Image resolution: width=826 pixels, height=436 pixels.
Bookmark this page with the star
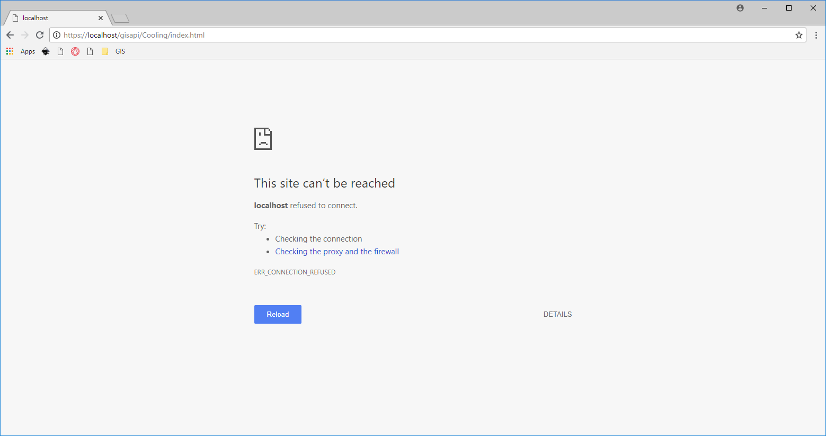pos(799,35)
